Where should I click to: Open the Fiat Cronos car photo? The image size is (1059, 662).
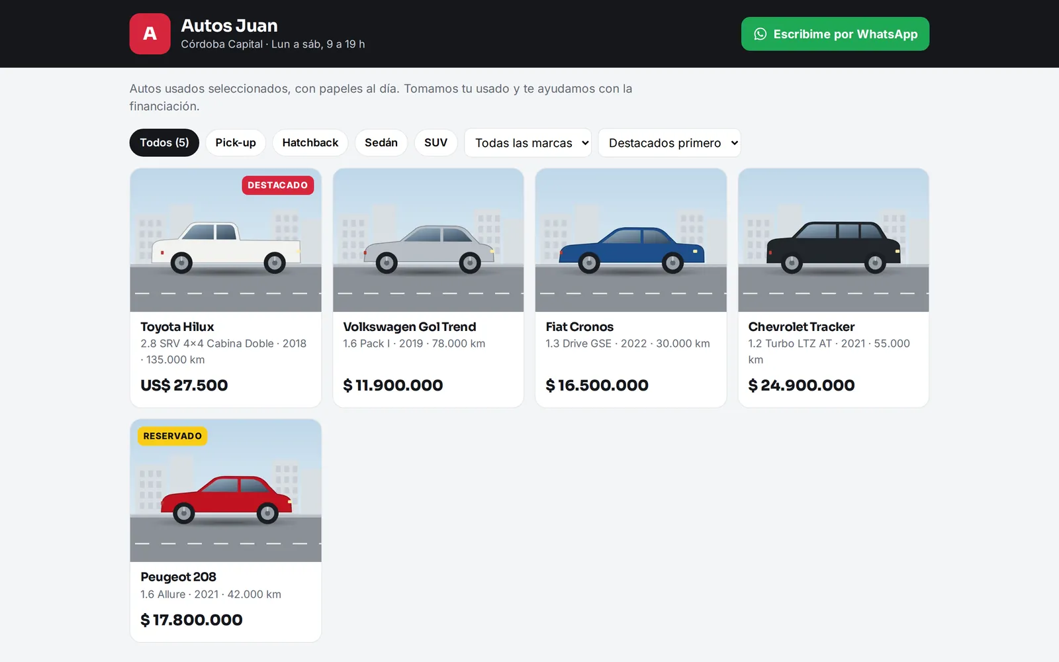click(631, 240)
